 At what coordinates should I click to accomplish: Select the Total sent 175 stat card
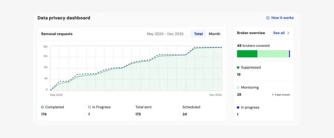(x=155, y=111)
